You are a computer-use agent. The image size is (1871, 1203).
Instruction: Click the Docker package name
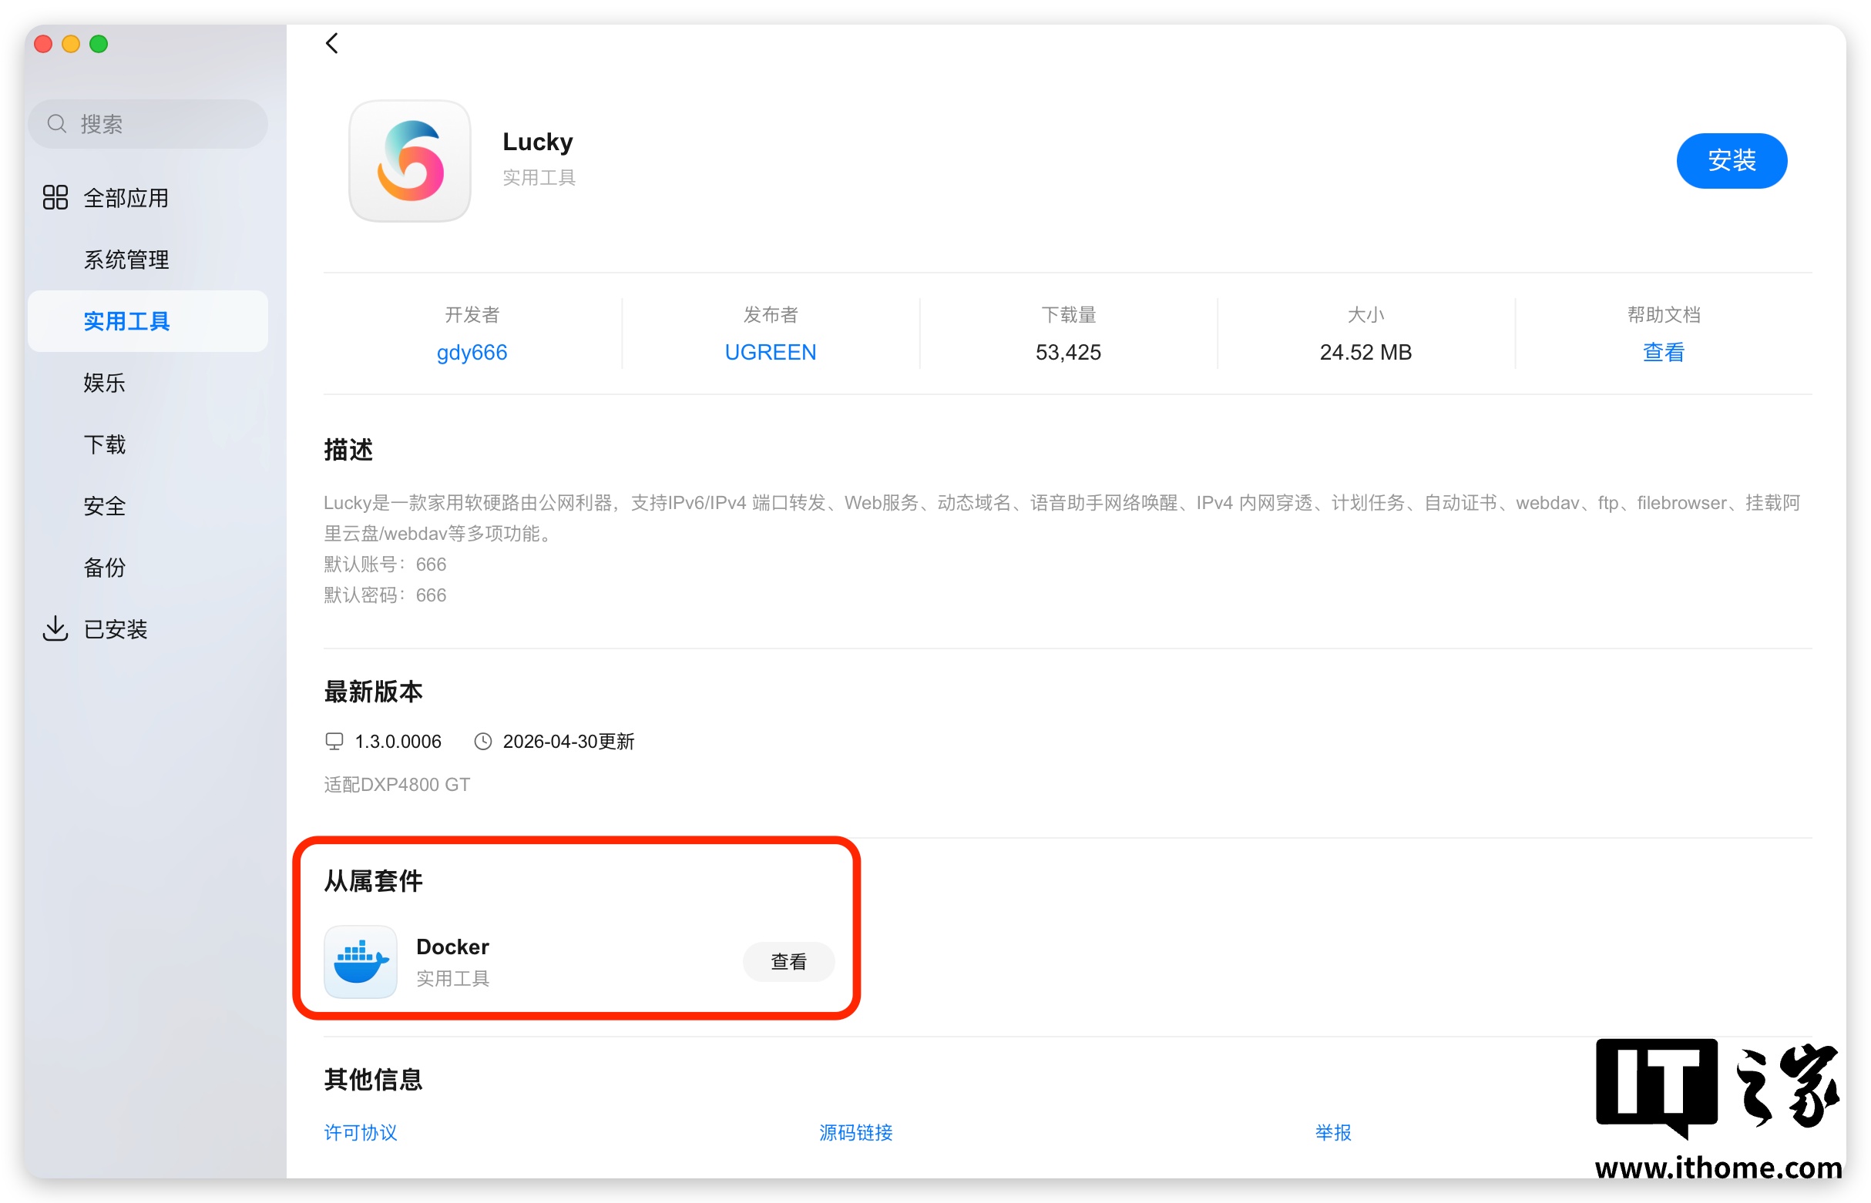click(452, 947)
